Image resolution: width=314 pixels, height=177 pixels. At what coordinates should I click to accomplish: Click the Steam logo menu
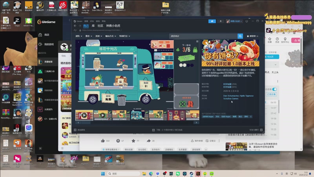point(78,21)
